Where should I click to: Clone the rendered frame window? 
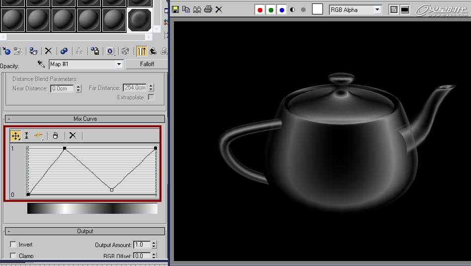point(197,9)
